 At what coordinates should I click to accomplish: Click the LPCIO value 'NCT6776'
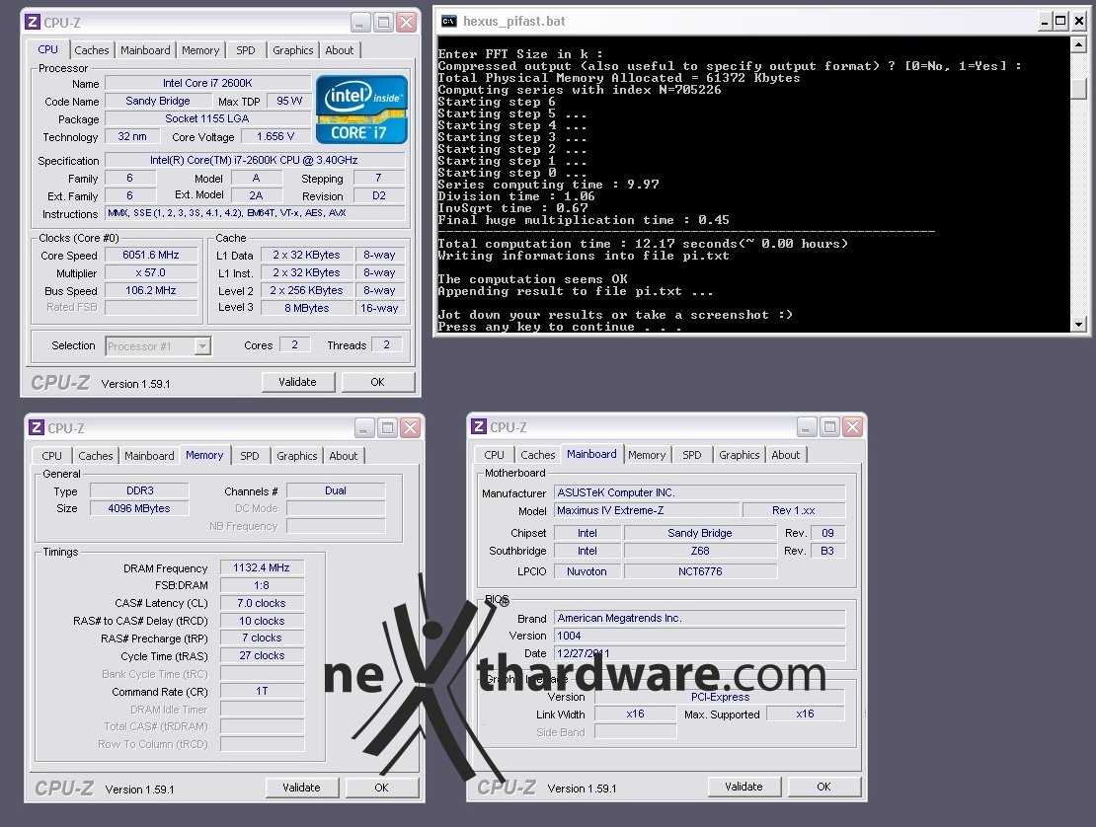tap(700, 571)
